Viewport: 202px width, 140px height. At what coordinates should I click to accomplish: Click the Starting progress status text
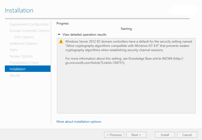(126, 29)
